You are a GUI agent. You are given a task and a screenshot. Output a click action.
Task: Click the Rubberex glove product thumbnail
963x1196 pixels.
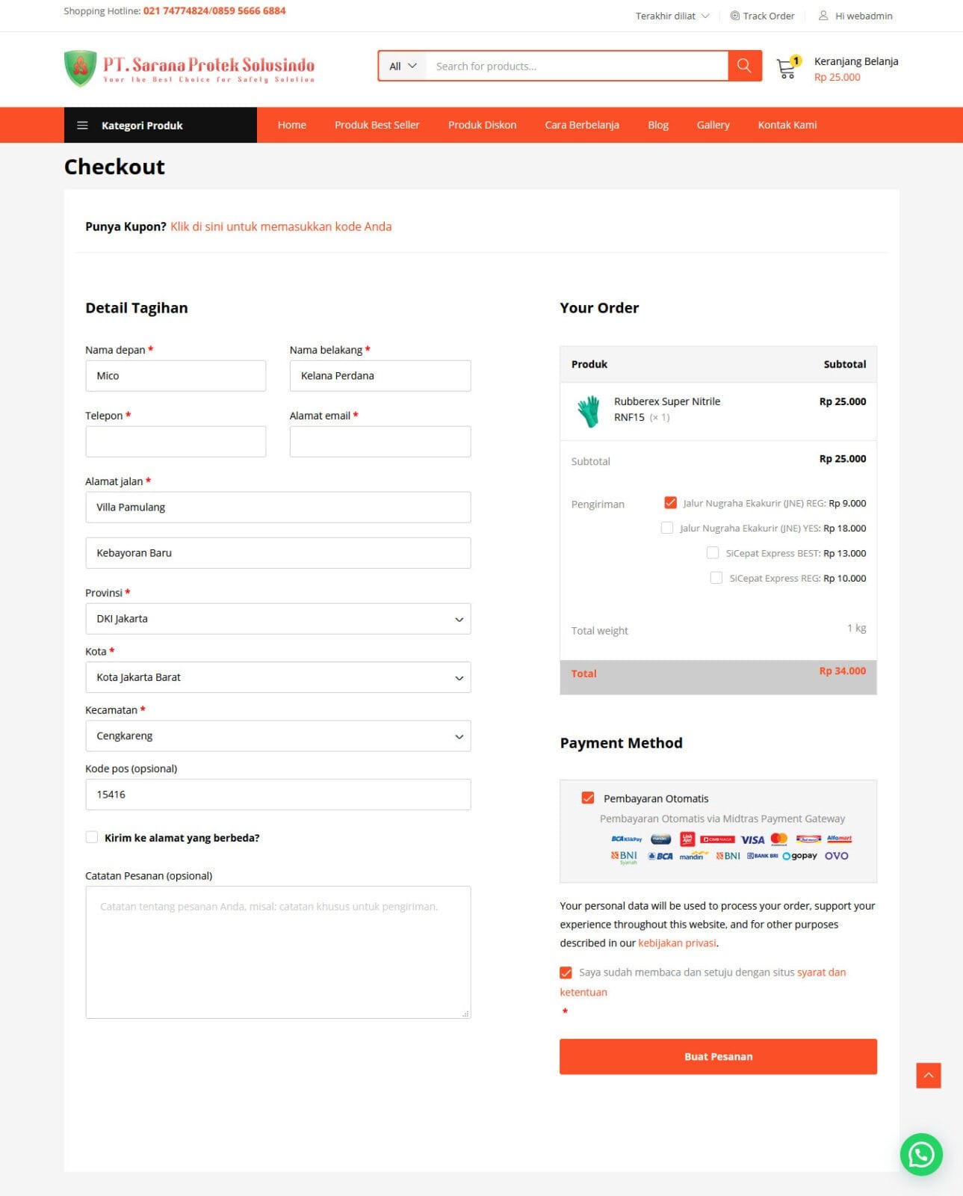589,411
